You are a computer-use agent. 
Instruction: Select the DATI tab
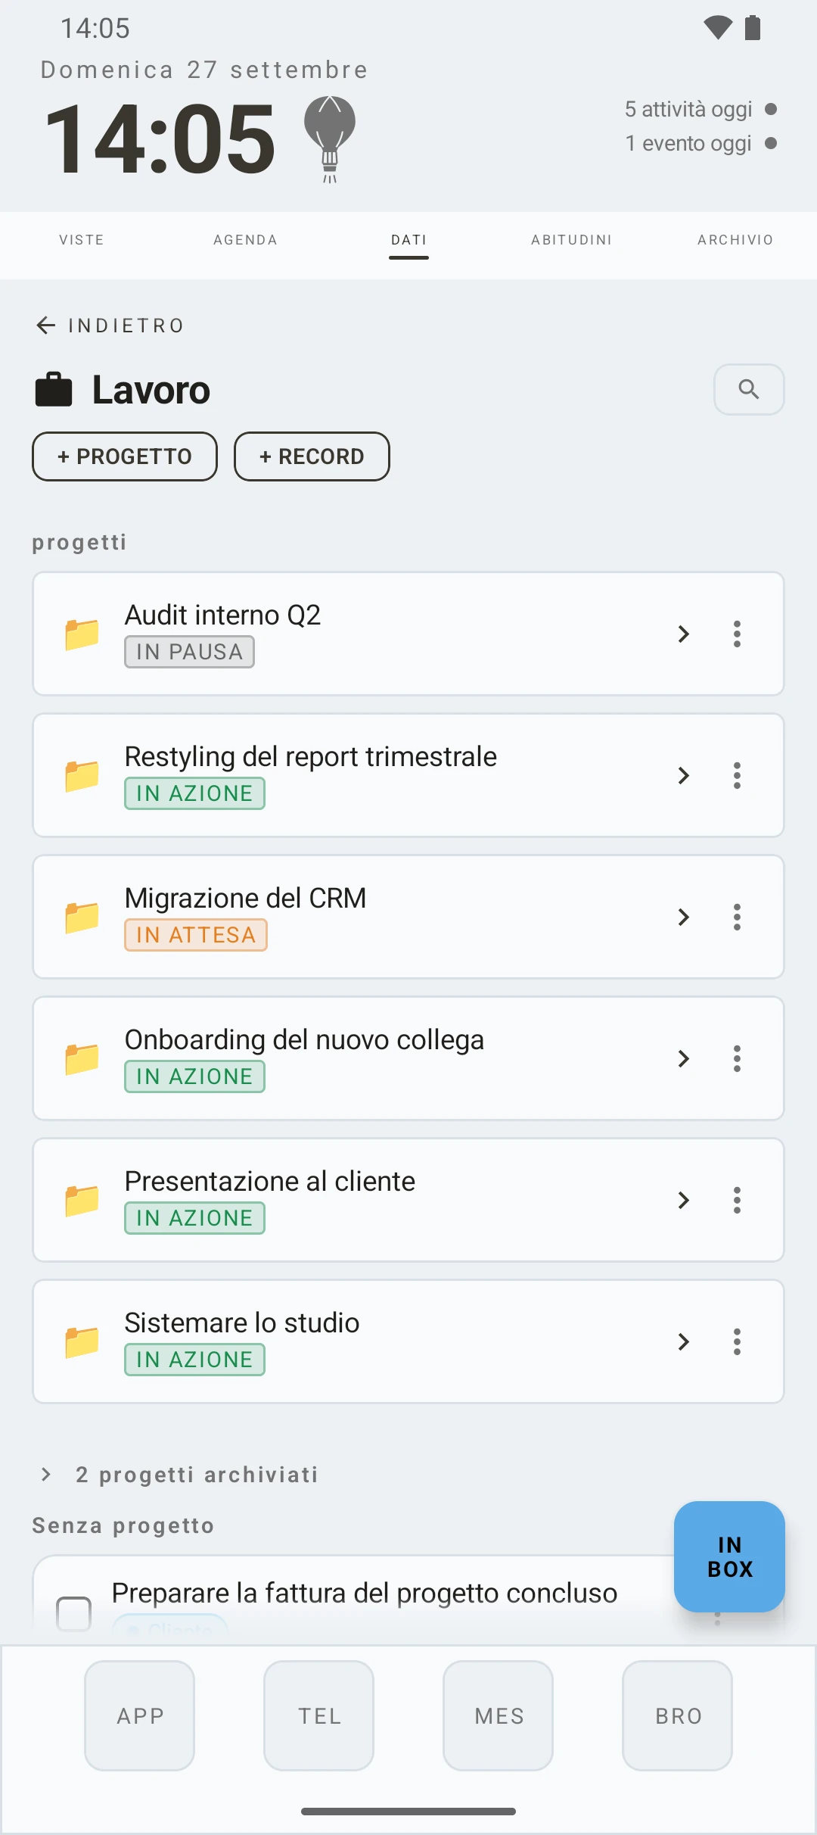coord(408,240)
